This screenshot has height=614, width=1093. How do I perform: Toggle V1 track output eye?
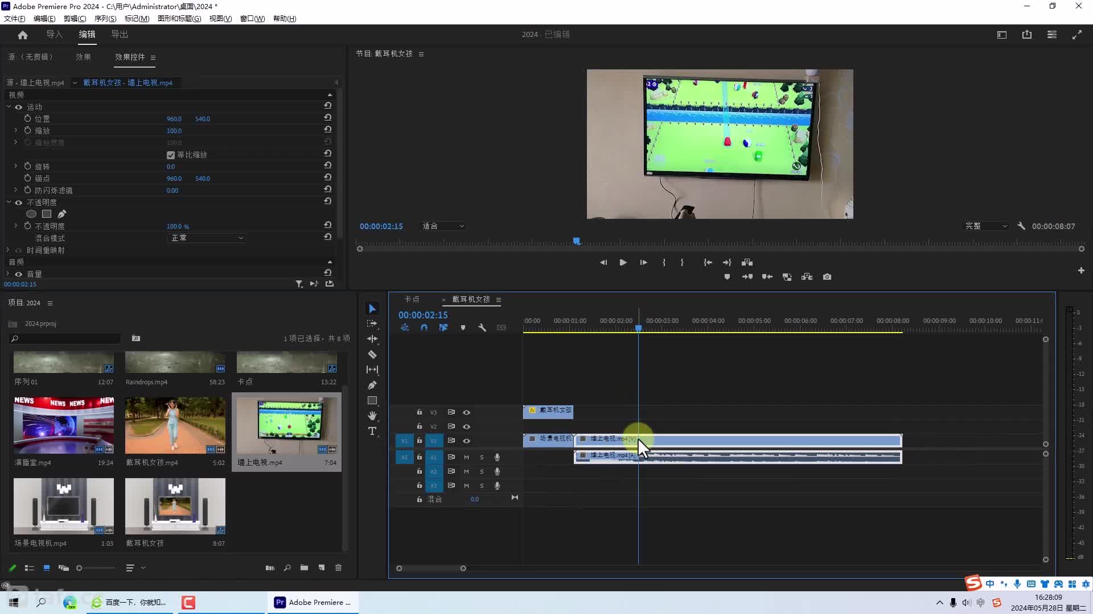(466, 441)
